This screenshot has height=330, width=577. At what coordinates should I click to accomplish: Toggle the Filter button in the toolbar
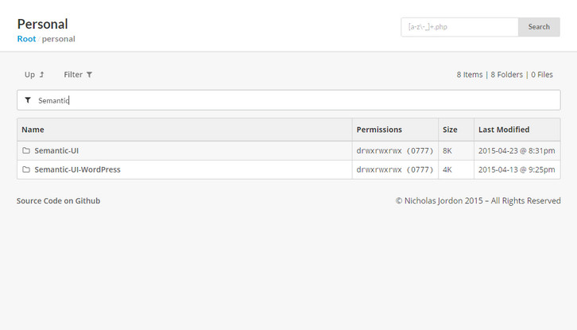point(78,75)
